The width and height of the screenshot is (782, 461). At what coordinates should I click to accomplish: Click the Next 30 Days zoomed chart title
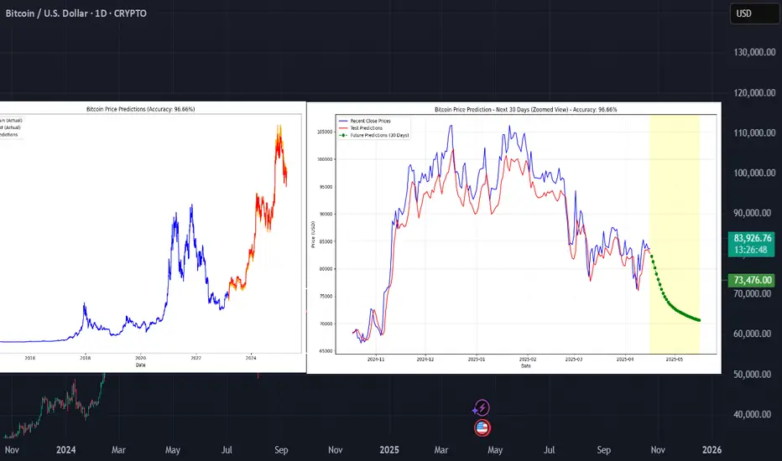coord(525,110)
